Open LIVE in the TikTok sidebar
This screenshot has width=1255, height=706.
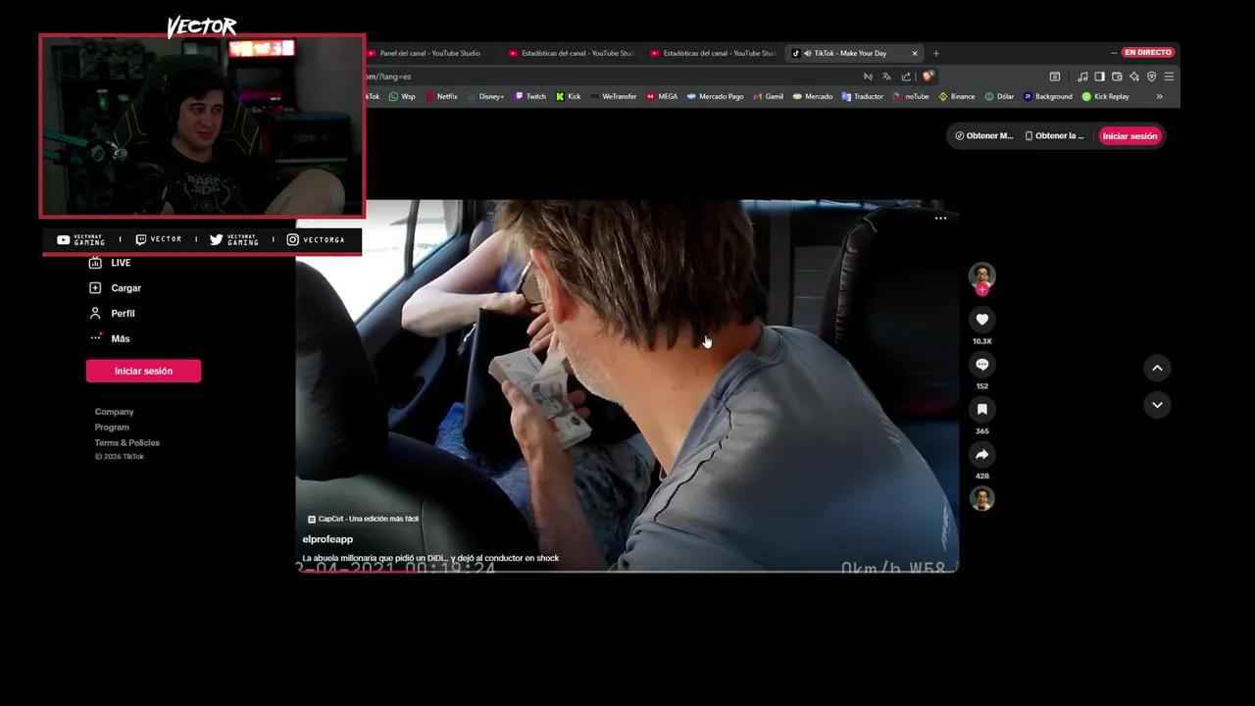(x=110, y=263)
